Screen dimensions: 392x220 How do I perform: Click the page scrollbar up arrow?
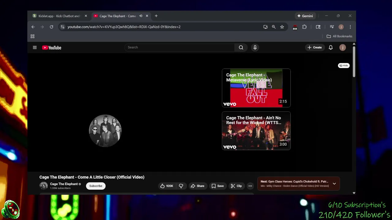coord(354,44)
